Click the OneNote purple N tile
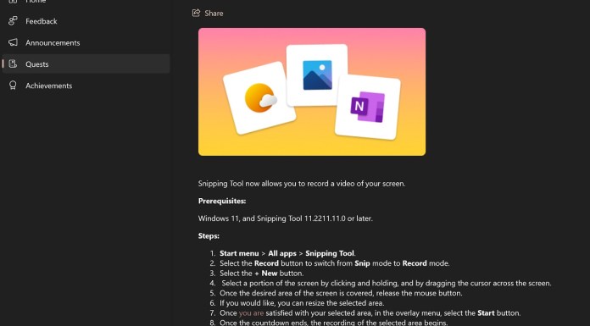The width and height of the screenshot is (590, 326). 368,107
